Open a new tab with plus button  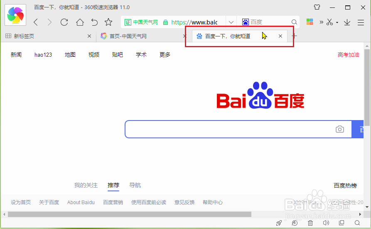pos(294,36)
